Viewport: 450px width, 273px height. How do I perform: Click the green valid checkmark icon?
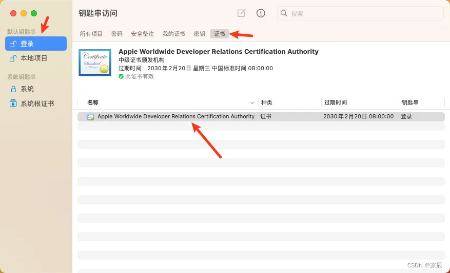(x=121, y=76)
